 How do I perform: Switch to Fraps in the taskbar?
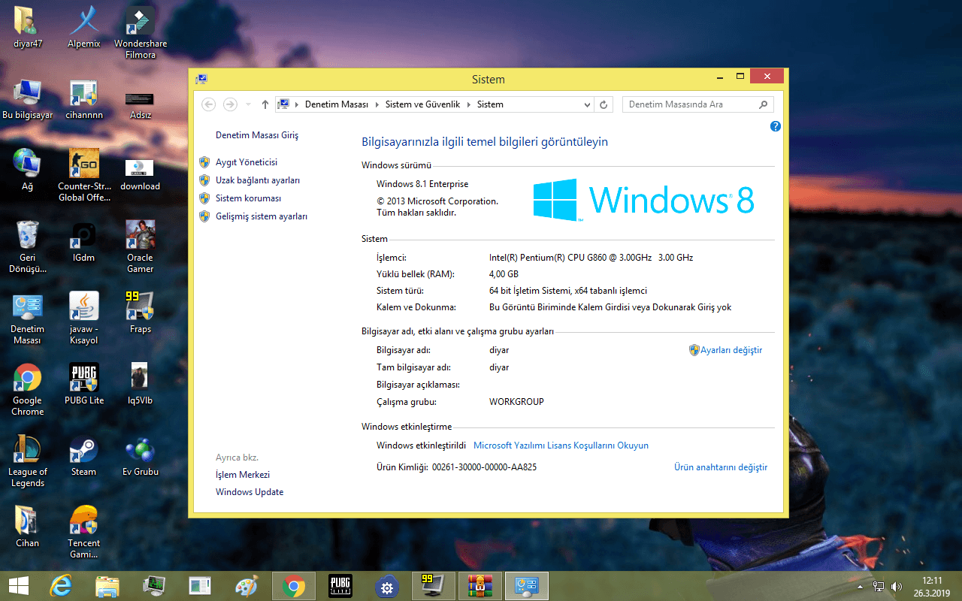[434, 586]
